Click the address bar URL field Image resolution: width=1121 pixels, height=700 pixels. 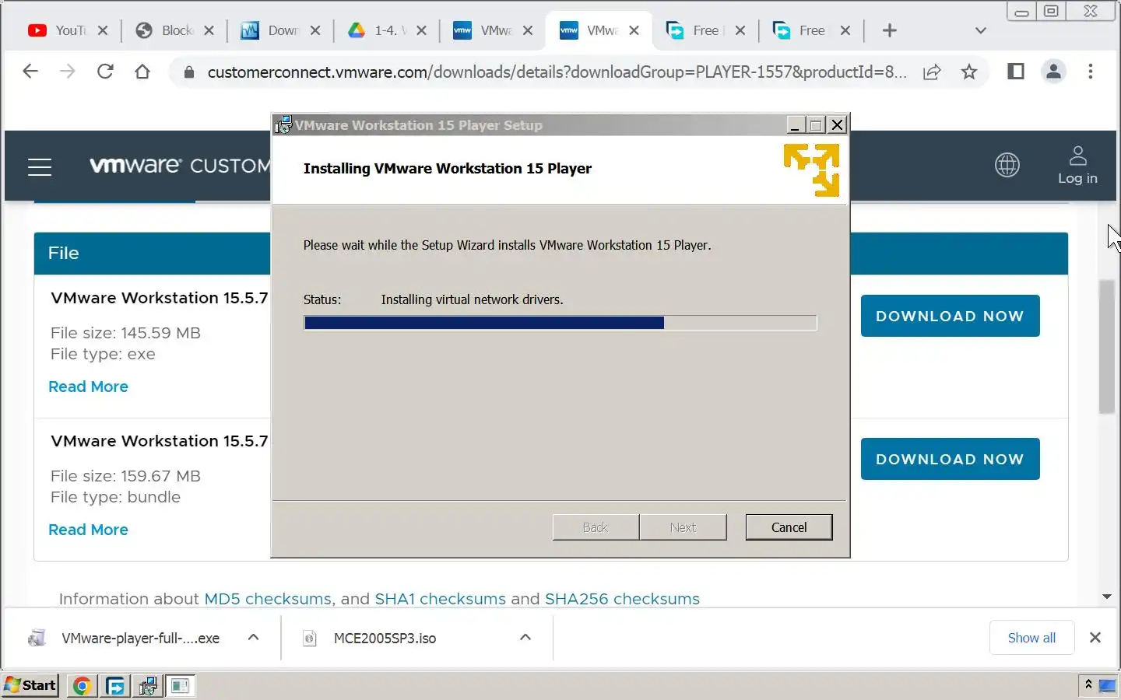pyautogui.click(x=557, y=72)
